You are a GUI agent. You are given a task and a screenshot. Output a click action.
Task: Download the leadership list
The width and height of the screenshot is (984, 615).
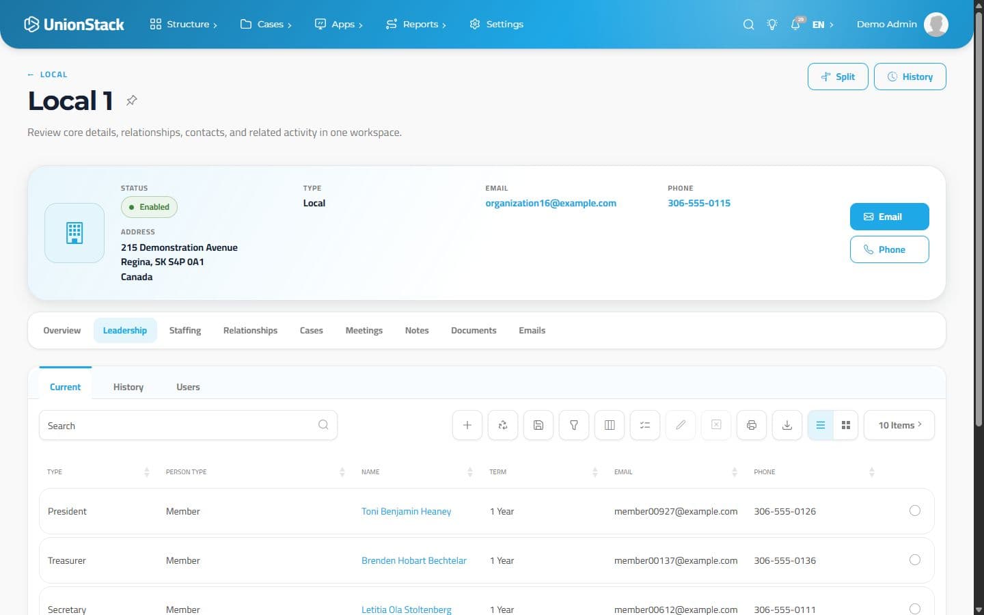[x=787, y=425]
